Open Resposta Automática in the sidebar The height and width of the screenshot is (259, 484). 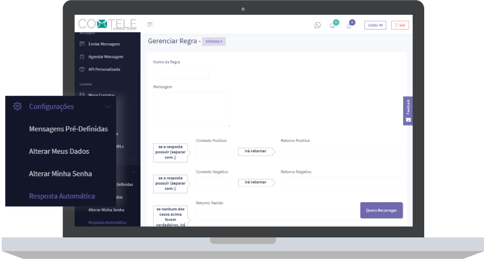pos(107,222)
